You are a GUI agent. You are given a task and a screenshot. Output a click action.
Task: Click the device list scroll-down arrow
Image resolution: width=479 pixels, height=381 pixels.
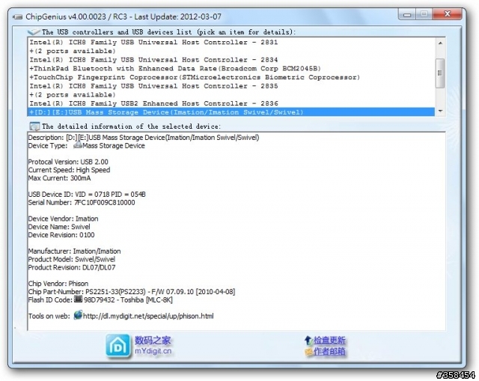coord(440,111)
